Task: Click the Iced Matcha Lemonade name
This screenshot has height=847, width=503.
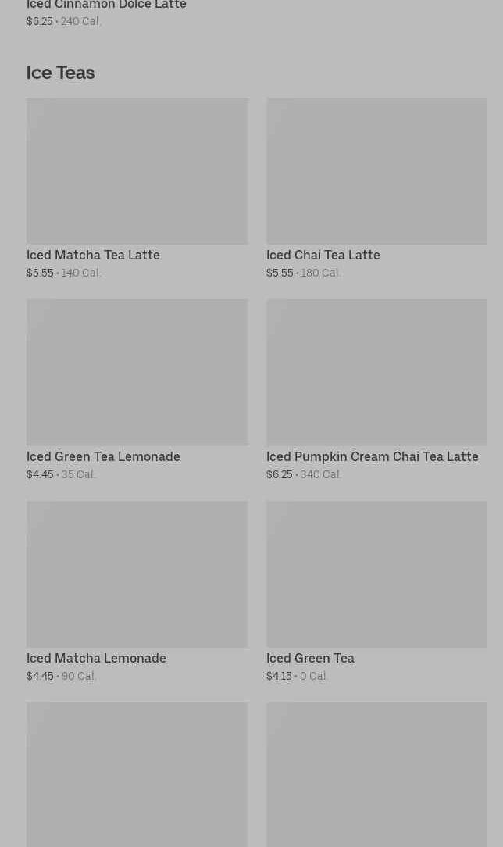Action: coord(97,658)
